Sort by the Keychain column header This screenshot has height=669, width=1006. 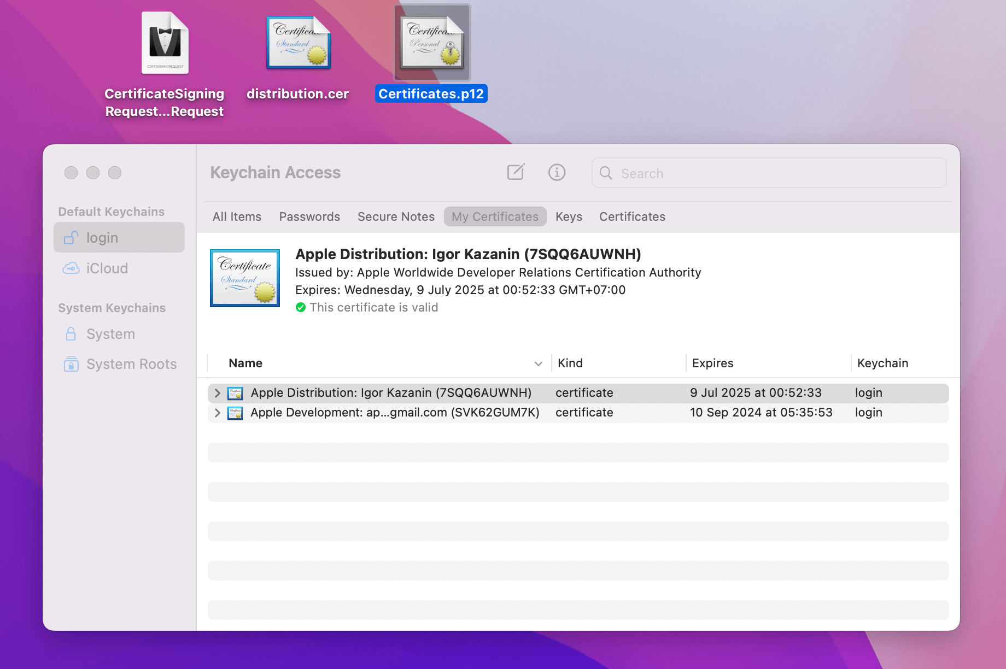click(x=882, y=363)
